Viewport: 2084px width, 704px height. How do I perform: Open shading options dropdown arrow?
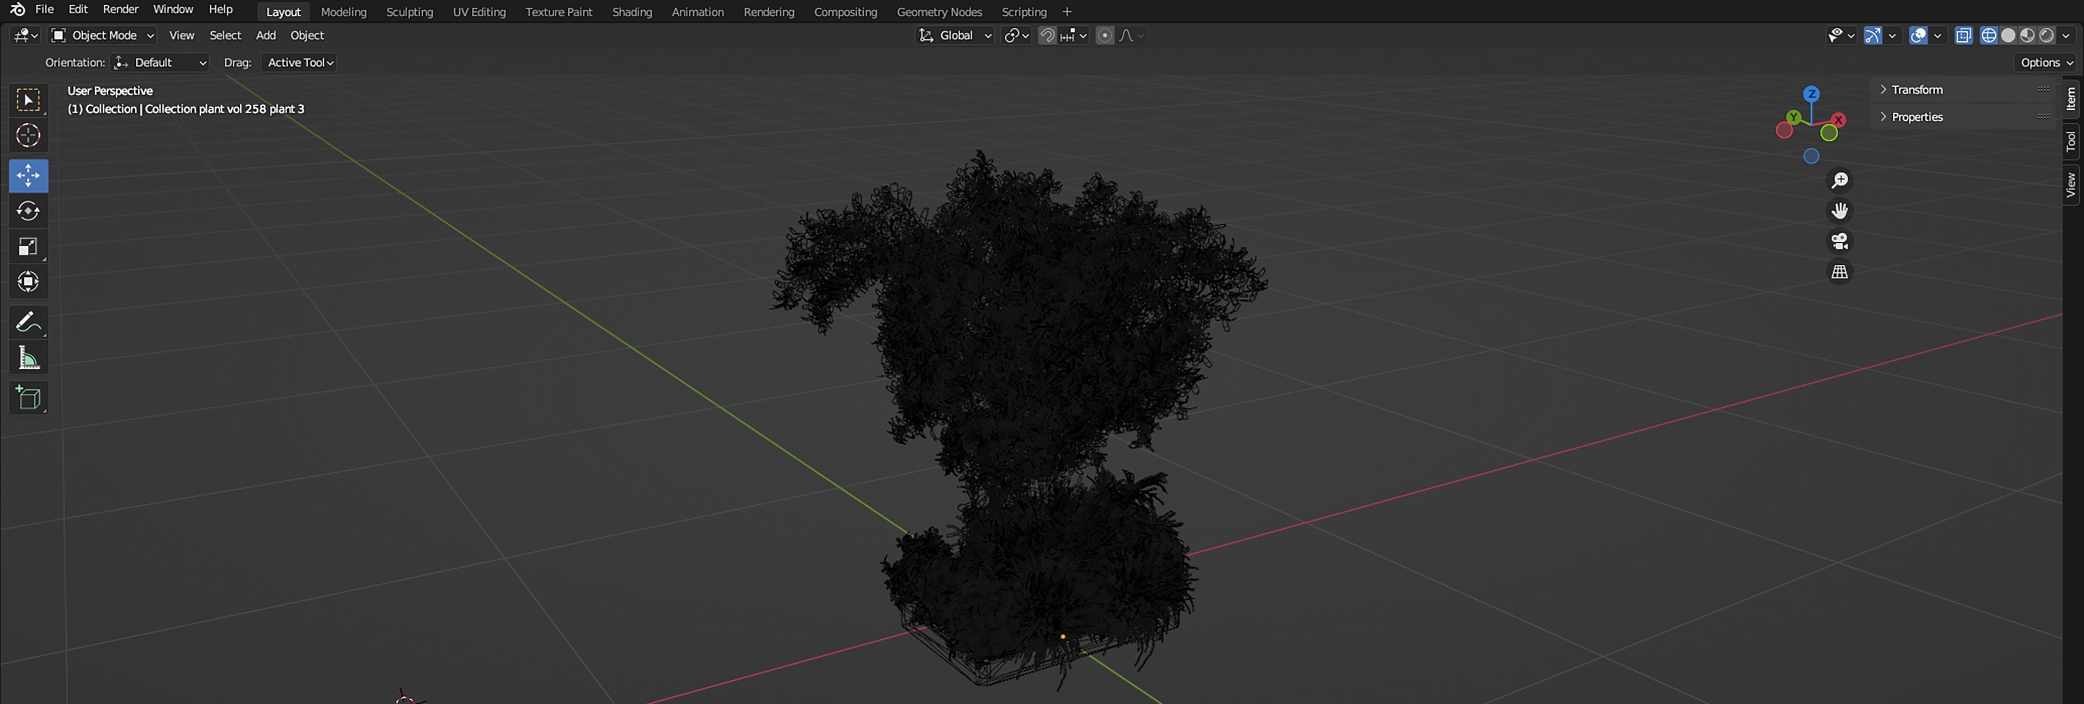(x=2066, y=36)
